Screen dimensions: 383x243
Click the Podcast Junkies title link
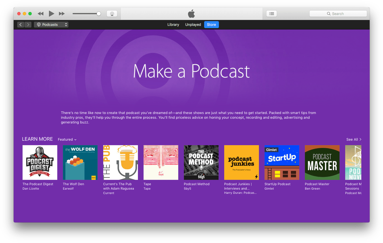click(238, 186)
